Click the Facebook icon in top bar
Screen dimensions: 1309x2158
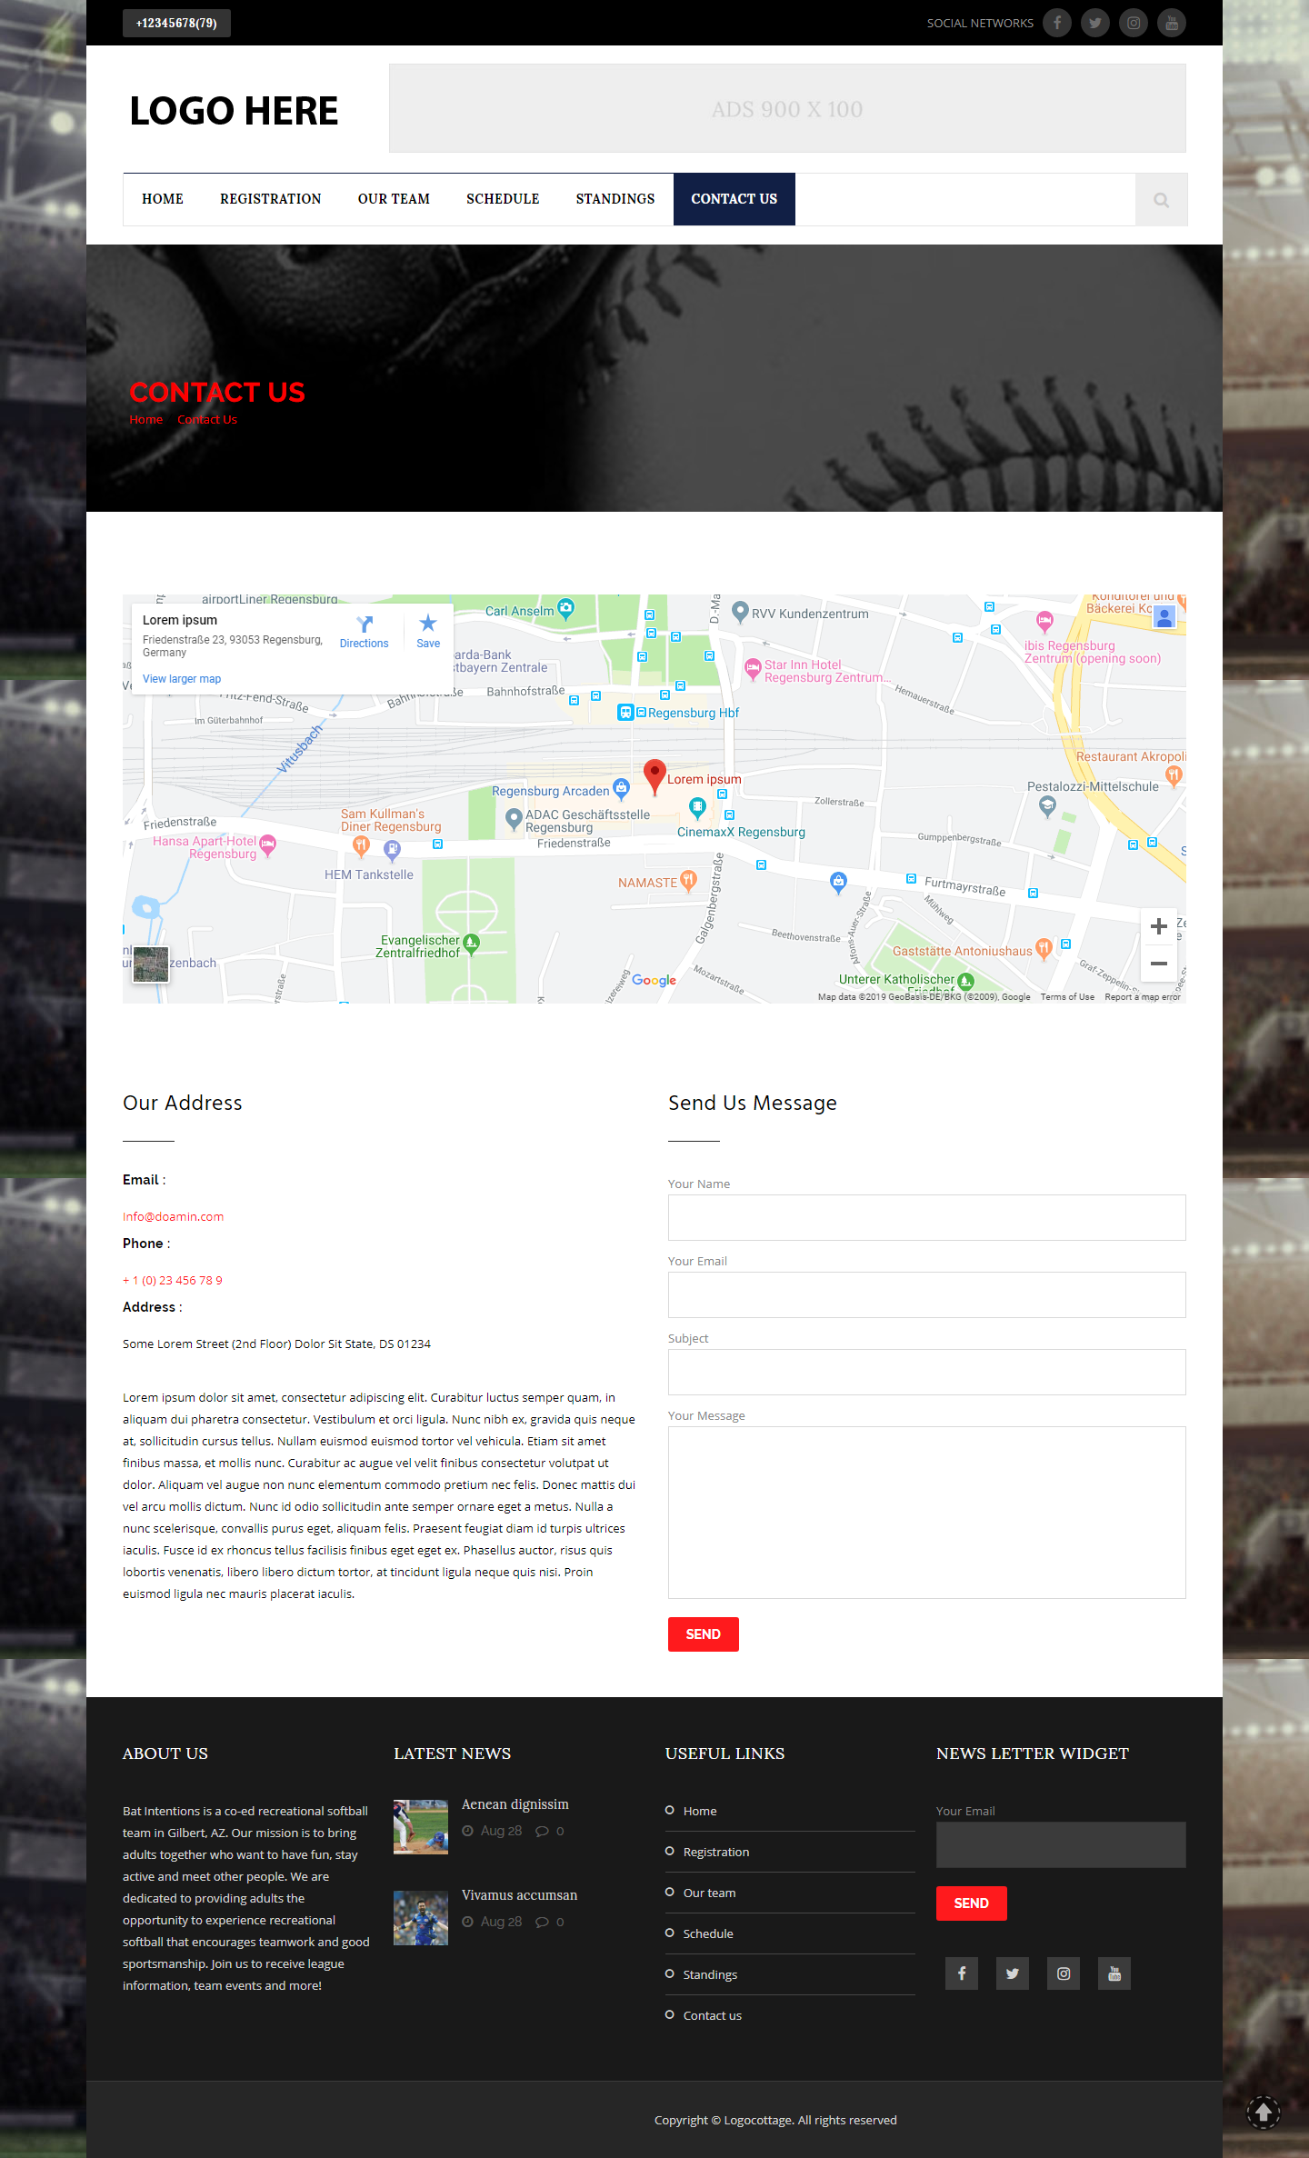[1056, 23]
